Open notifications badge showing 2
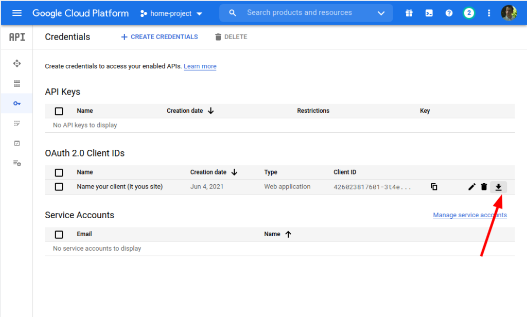Image resolution: width=527 pixels, height=317 pixels. (469, 13)
